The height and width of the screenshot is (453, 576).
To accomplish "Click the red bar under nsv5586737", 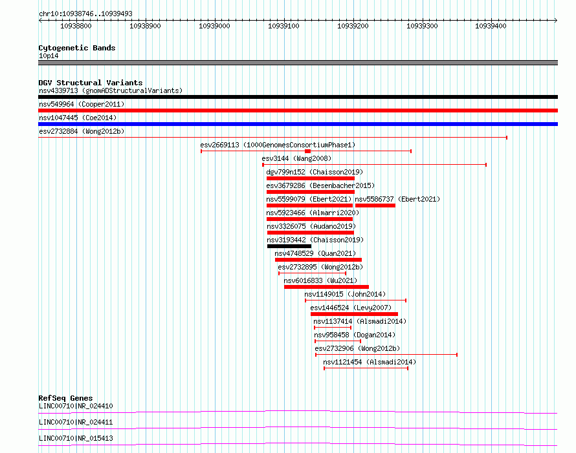I will (375, 205).
